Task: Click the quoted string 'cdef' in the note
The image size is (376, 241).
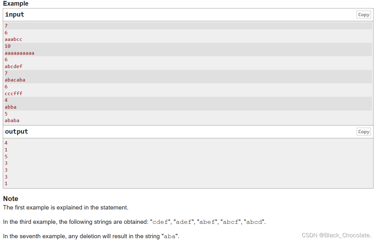Action: 160,222
